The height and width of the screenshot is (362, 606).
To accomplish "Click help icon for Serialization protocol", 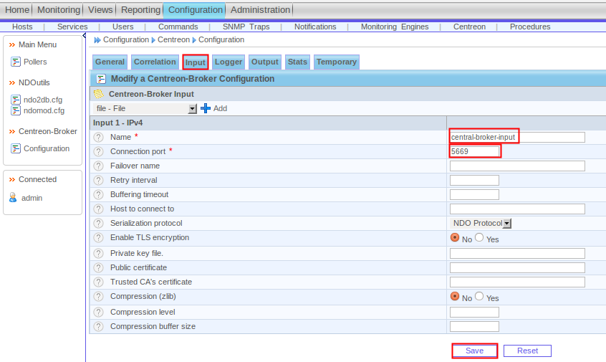I will pyautogui.click(x=99, y=223).
